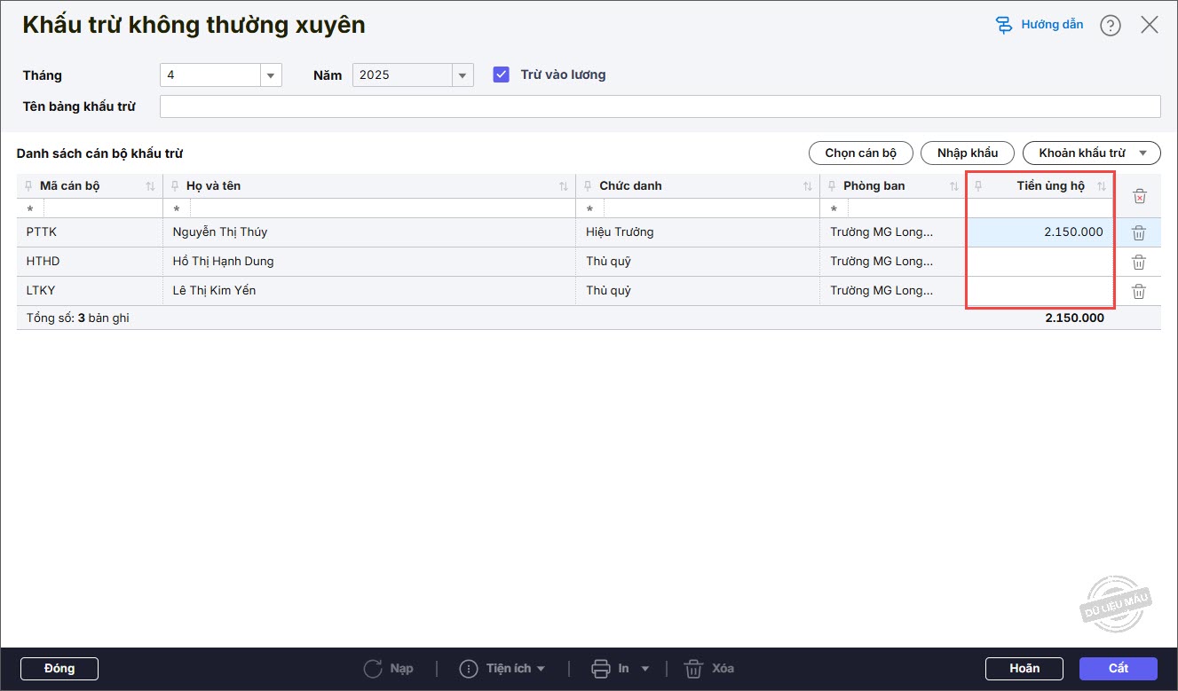Click the delete-all icon in table header

tap(1140, 196)
